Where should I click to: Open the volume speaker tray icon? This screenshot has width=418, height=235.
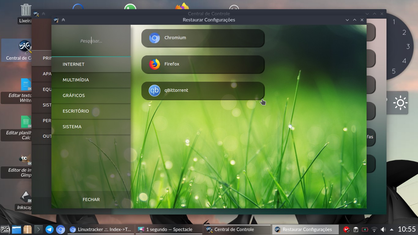click(x=383, y=229)
